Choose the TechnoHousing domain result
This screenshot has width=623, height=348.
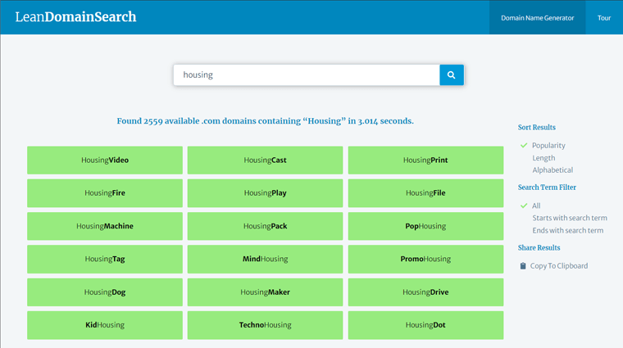[265, 325]
